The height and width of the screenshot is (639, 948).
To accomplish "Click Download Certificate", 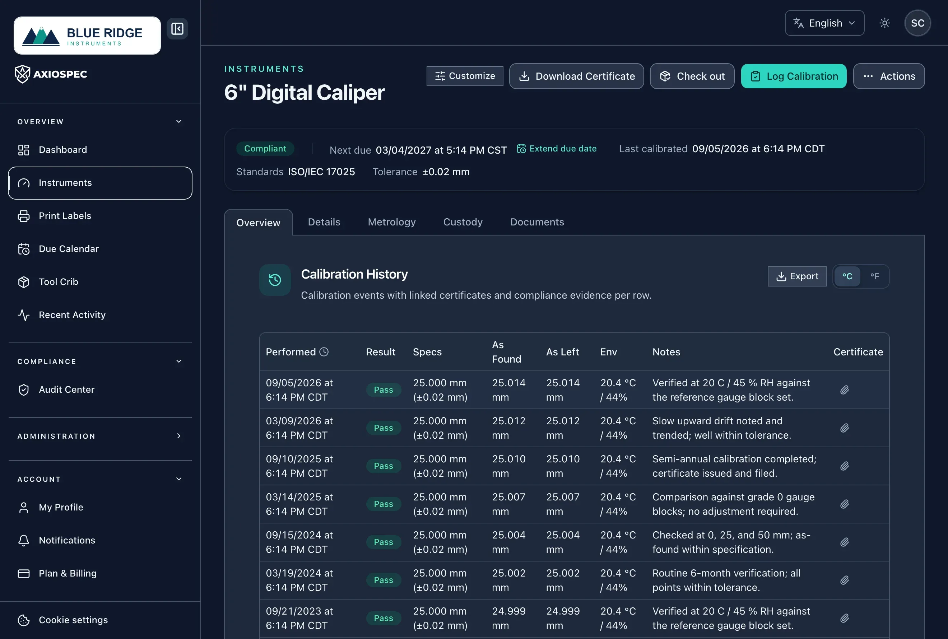I will [x=576, y=76].
